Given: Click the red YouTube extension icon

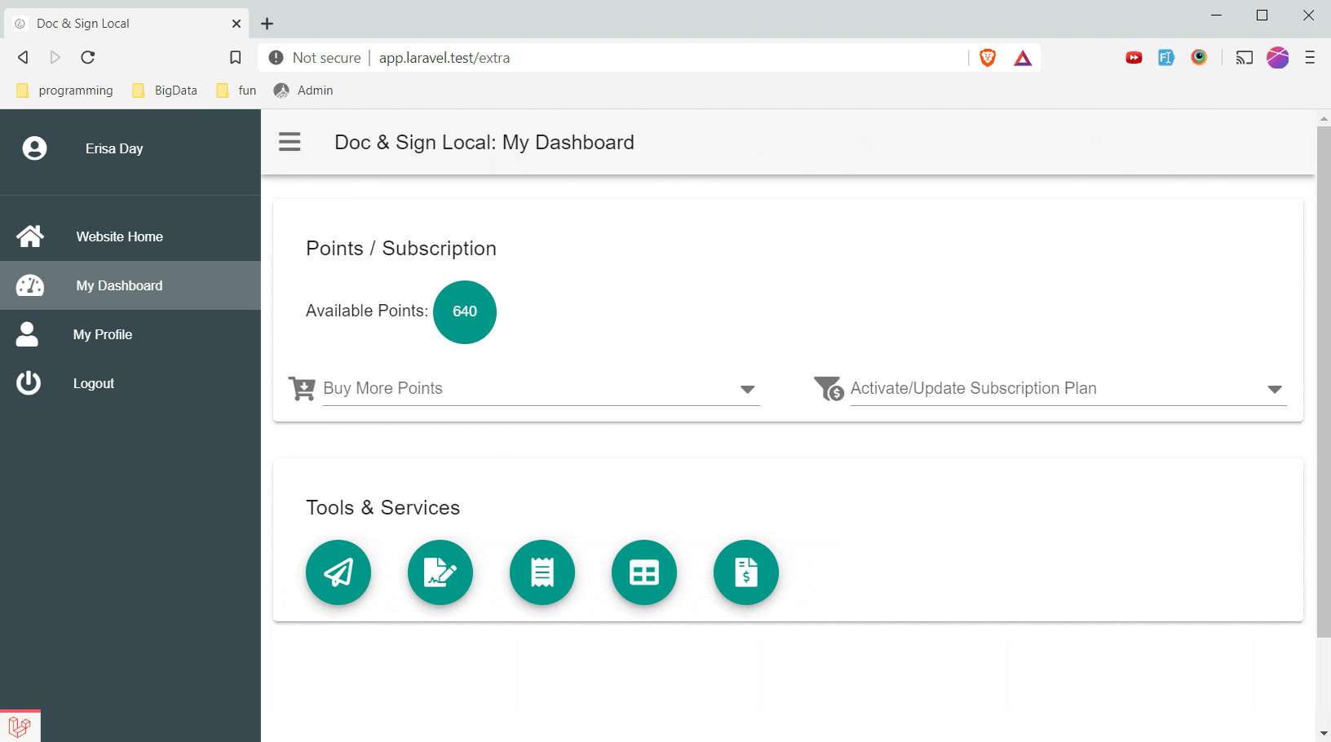Looking at the screenshot, I should click(x=1134, y=58).
